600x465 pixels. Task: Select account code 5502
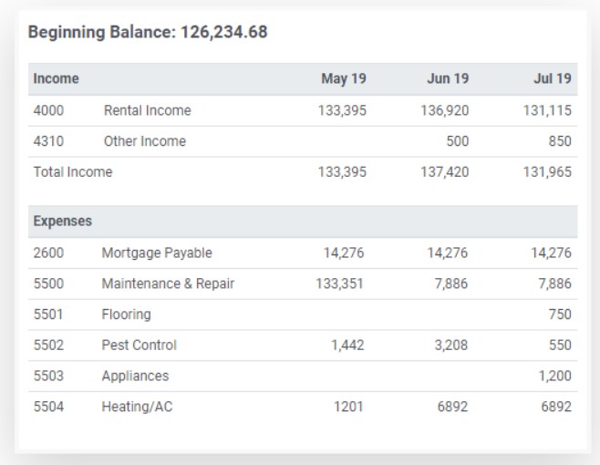click(48, 346)
